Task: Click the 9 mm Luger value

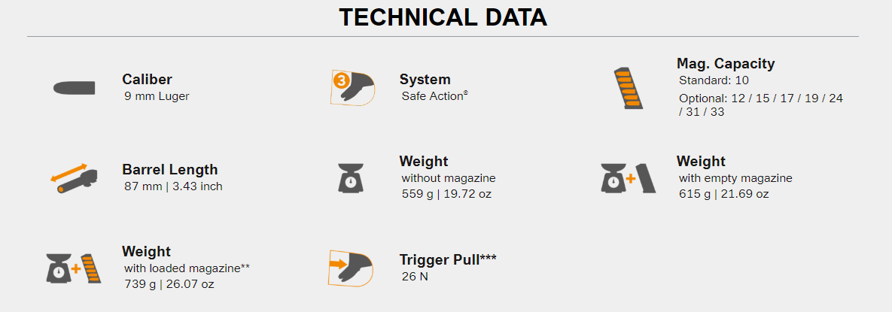Action: pos(157,96)
